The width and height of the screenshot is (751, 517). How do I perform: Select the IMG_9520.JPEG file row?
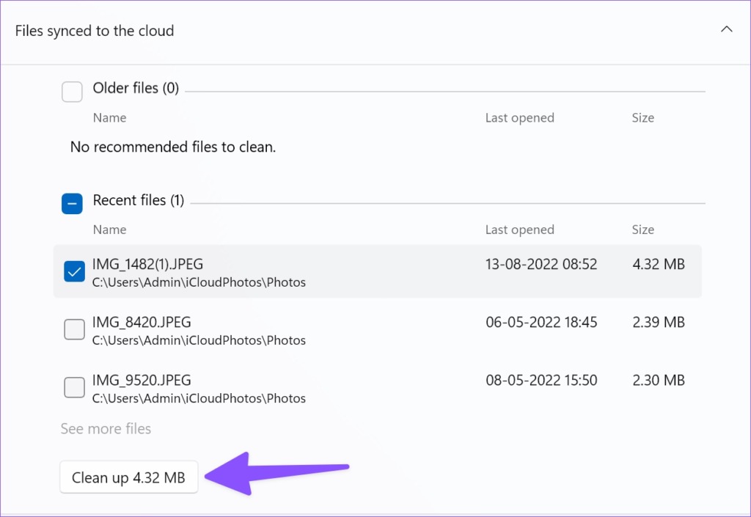141,380
